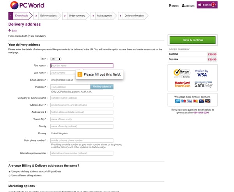The height and width of the screenshot is (192, 234).
Task: Open Account from the person icon
Action: (x=183, y=6)
